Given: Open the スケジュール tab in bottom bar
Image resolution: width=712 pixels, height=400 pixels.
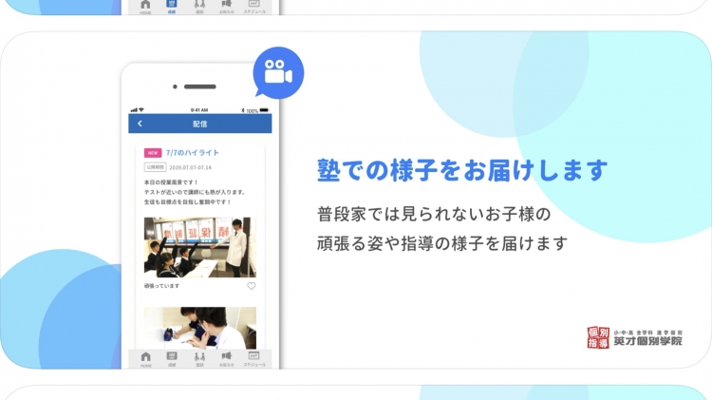Looking at the screenshot, I should pos(254,358).
